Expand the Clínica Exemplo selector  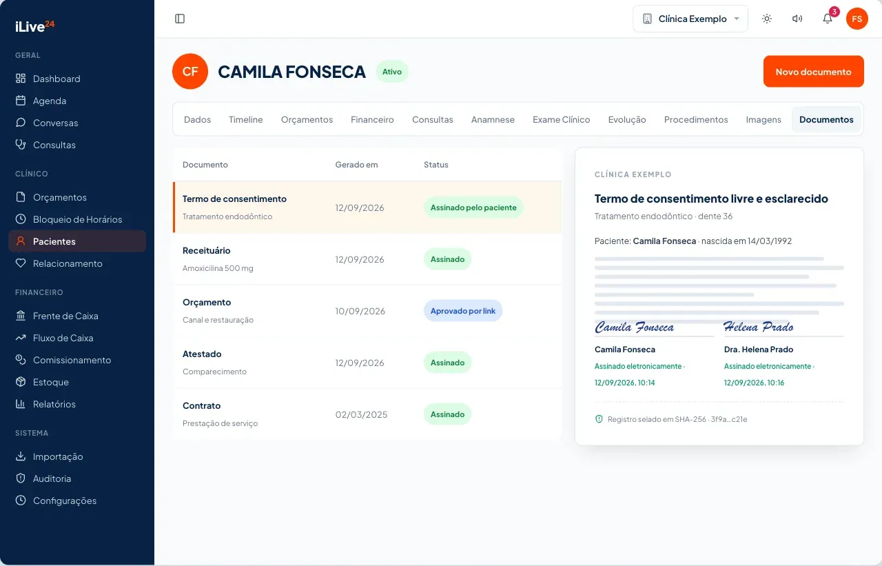690,19
